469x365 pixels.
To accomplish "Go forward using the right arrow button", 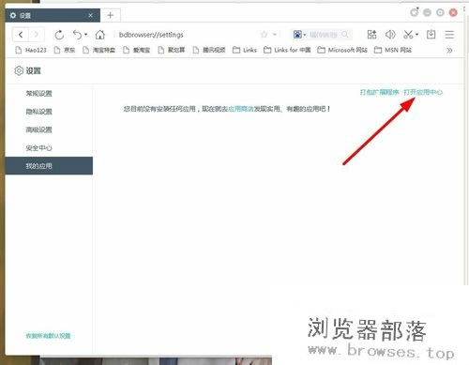I will click(x=37, y=35).
